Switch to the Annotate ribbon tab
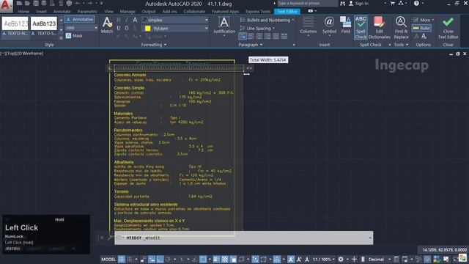 (x=62, y=12)
